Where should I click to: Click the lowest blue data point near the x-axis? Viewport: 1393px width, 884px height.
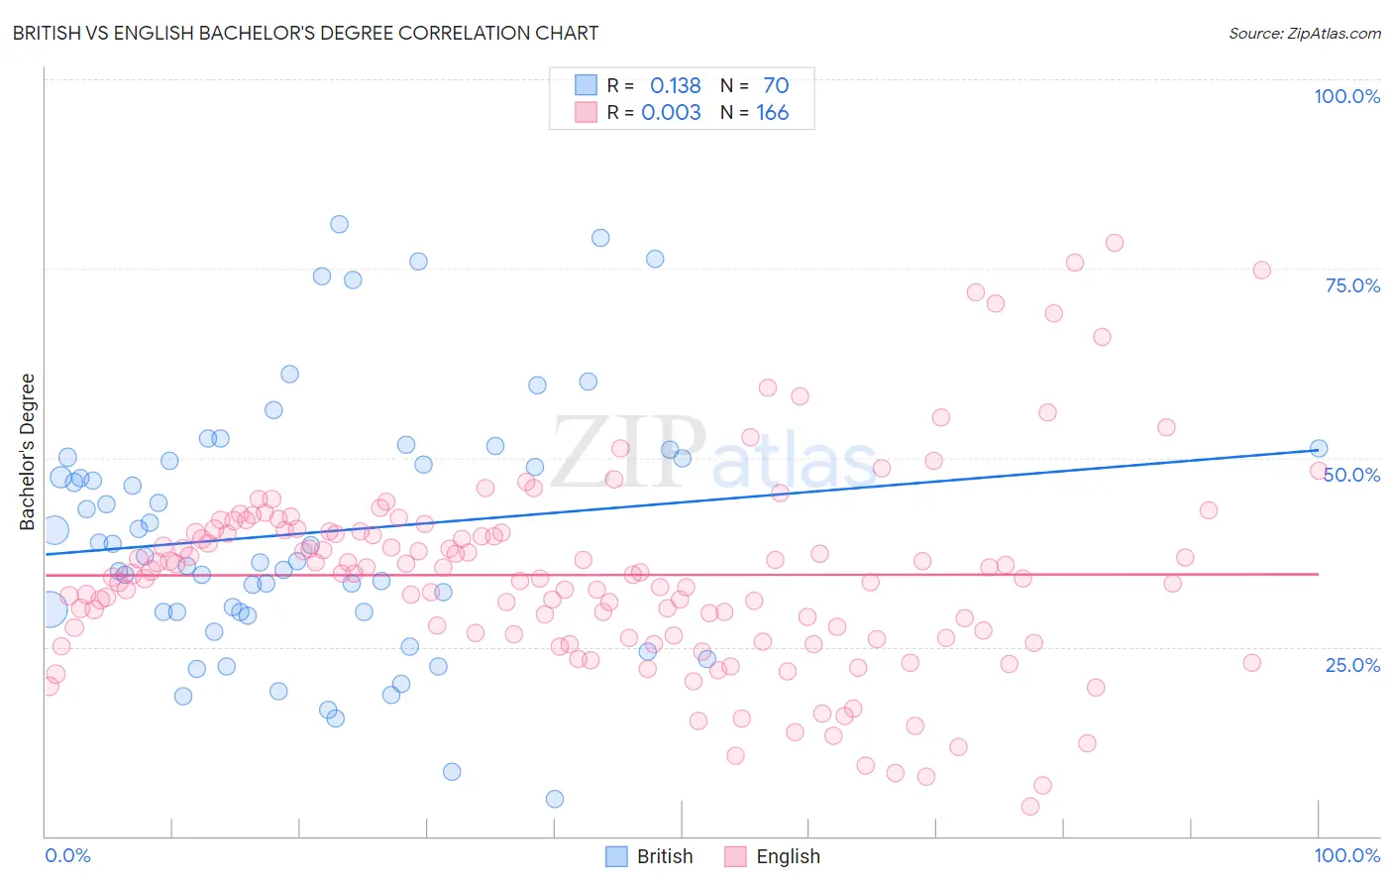(x=555, y=799)
